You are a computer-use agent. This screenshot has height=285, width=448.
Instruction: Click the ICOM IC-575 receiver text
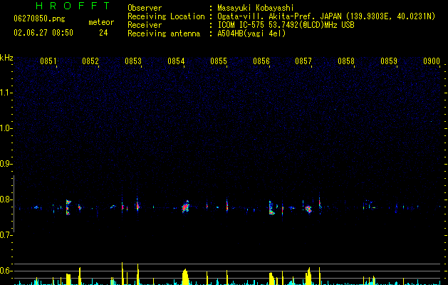pyautogui.click(x=286, y=25)
